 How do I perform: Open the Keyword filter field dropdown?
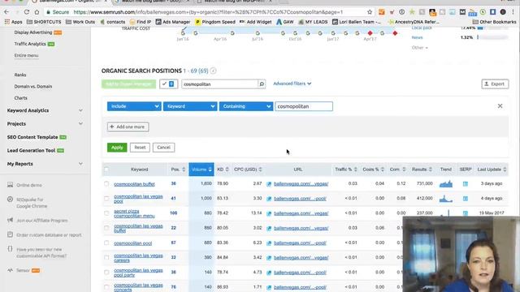tap(190, 106)
